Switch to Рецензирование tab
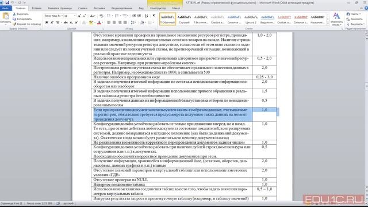The width and height of the screenshot is (368, 207). tap(121, 8)
